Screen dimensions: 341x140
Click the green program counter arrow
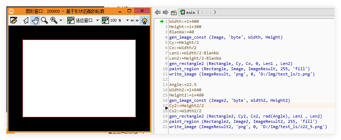click(162, 21)
